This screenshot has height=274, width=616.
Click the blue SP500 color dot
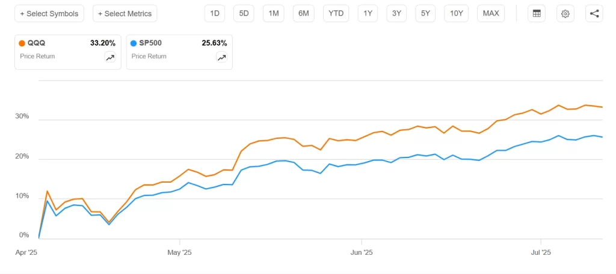(134, 43)
